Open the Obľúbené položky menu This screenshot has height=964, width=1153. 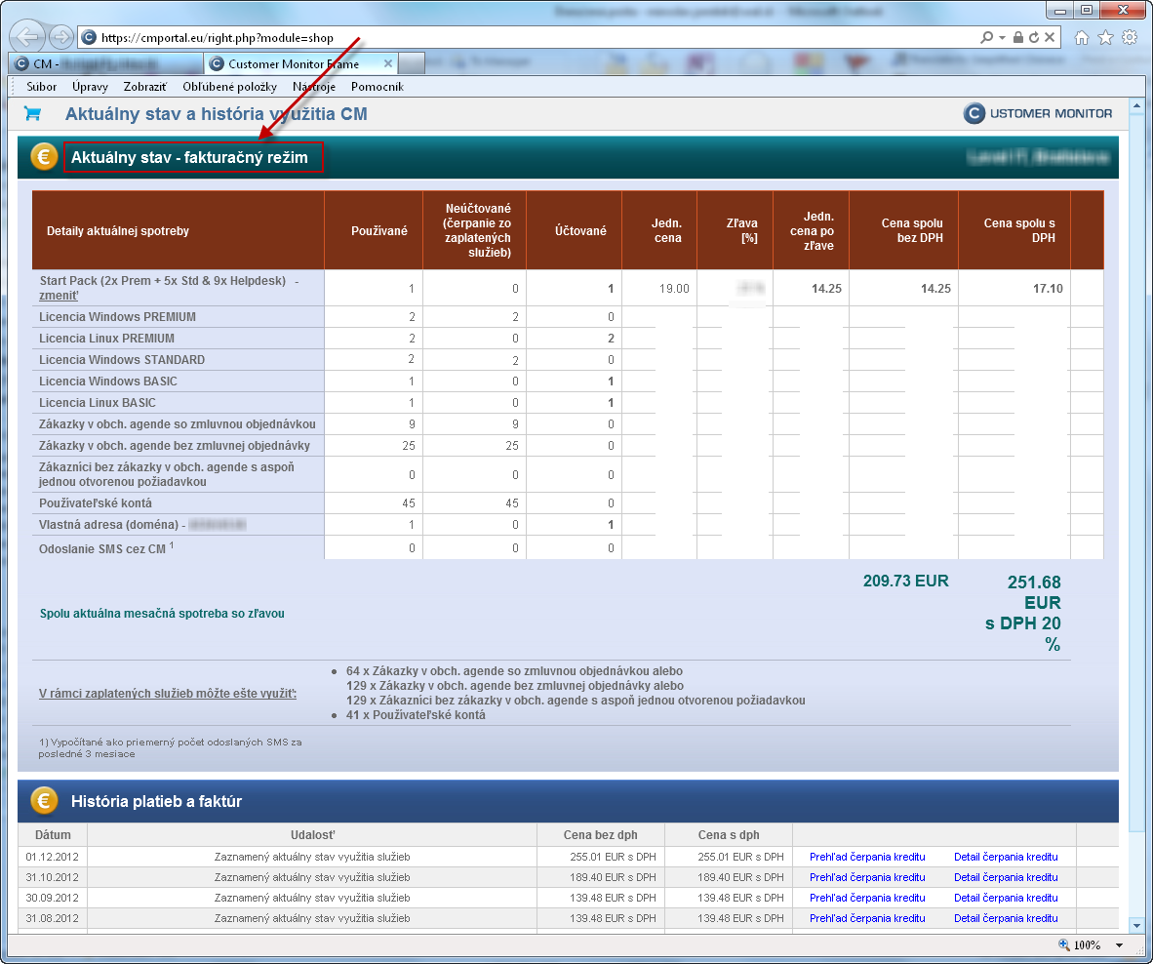(x=229, y=87)
